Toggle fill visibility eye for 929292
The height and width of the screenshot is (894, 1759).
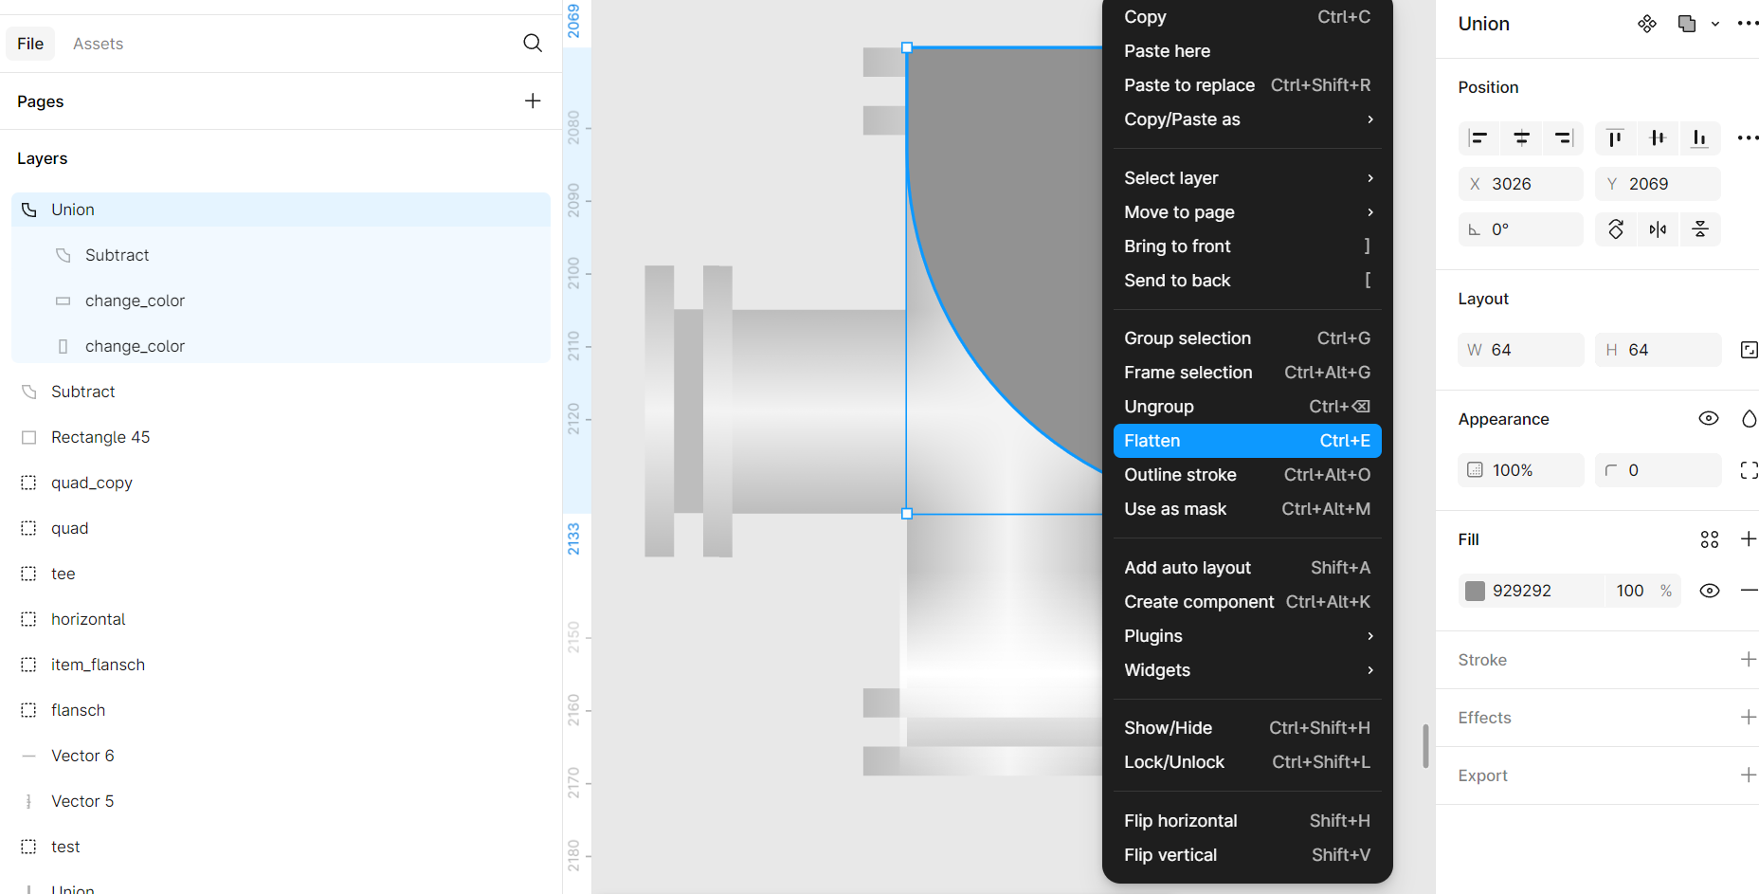[x=1709, y=591]
